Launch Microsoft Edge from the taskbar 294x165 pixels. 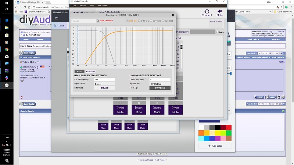point(7,21)
